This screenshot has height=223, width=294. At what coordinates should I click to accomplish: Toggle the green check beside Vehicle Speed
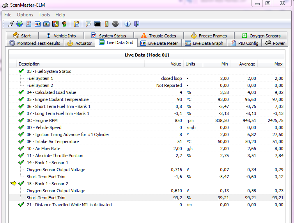21,127
